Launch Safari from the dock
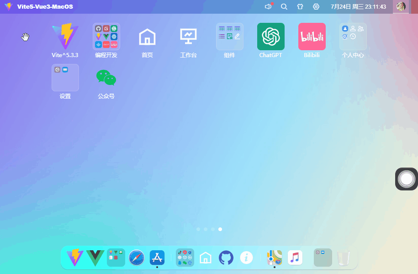This screenshot has height=274, width=418. click(137, 258)
